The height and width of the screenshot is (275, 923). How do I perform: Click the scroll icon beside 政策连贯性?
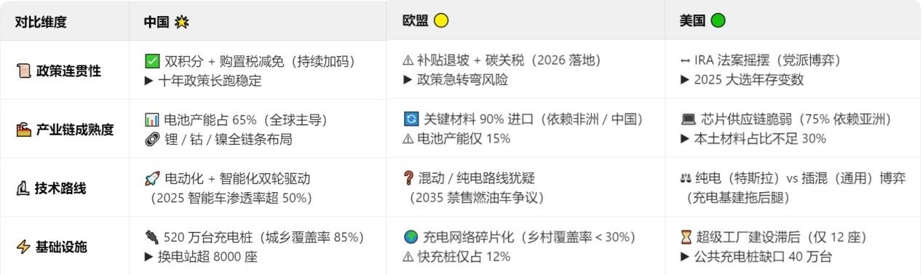(x=23, y=71)
